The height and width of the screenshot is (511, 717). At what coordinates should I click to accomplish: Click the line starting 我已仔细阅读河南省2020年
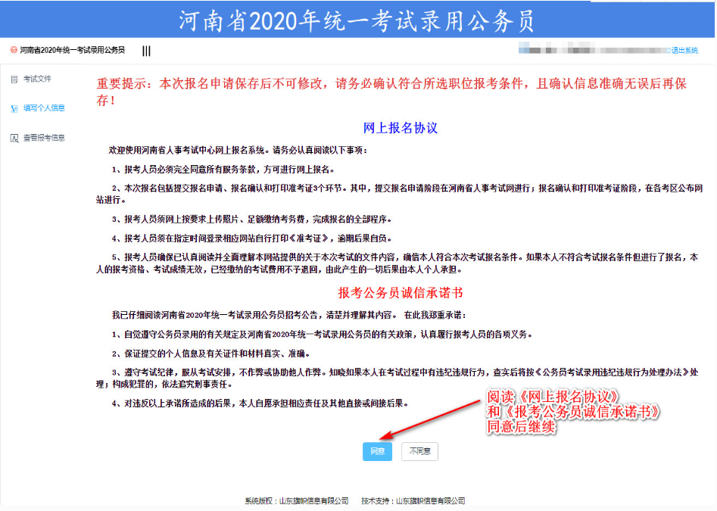click(x=289, y=315)
